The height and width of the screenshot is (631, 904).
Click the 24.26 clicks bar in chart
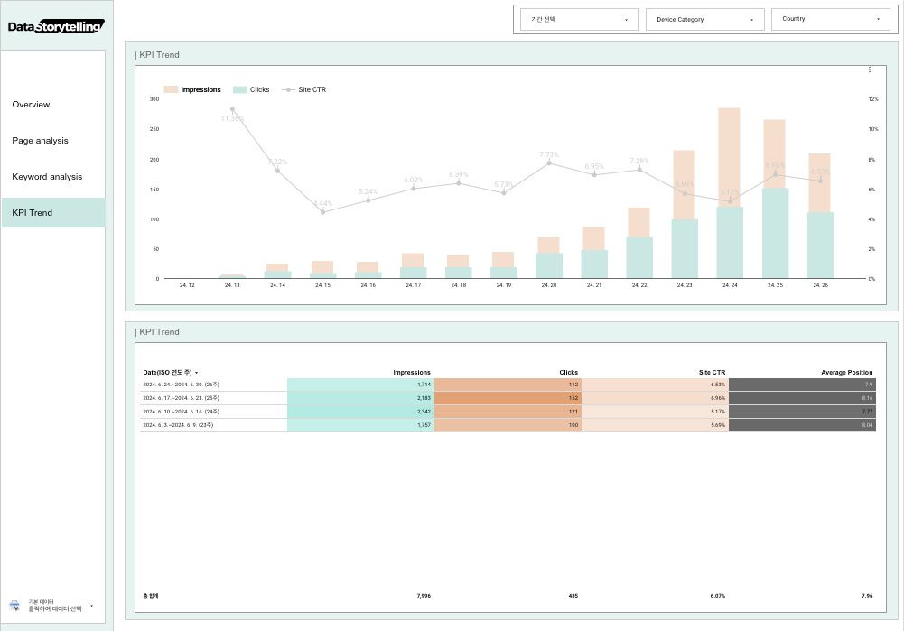(820, 246)
